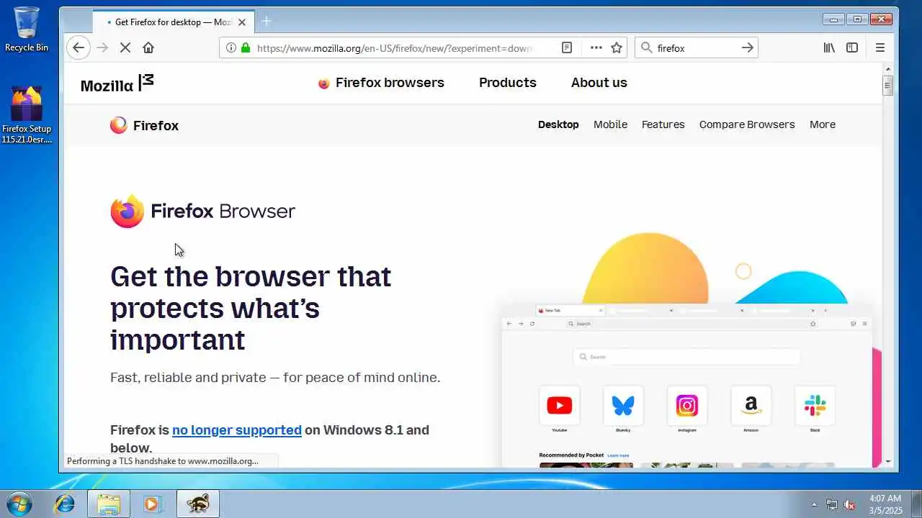
Task: Click the network tray icon
Action: coord(832,504)
